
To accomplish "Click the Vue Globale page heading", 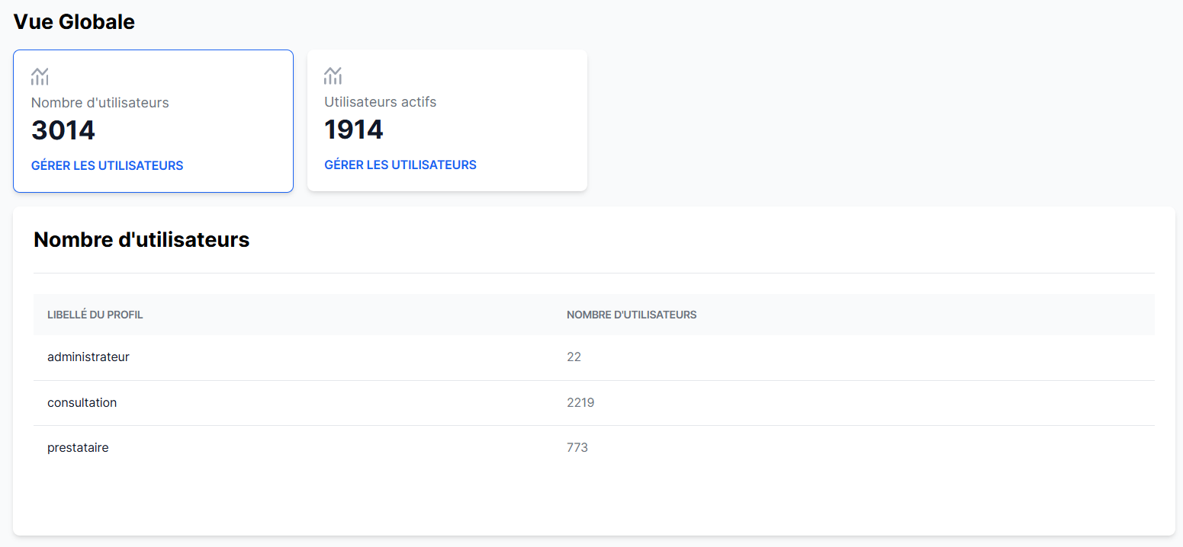I will coord(74,22).
